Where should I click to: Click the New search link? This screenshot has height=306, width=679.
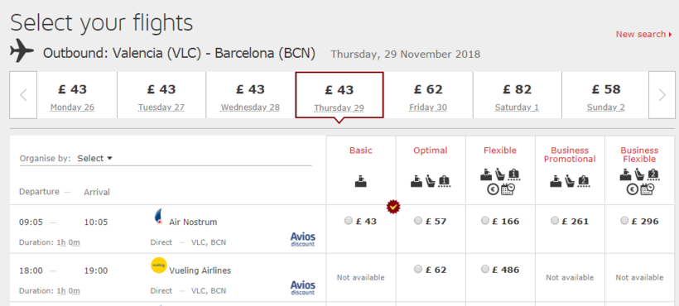[x=644, y=34]
